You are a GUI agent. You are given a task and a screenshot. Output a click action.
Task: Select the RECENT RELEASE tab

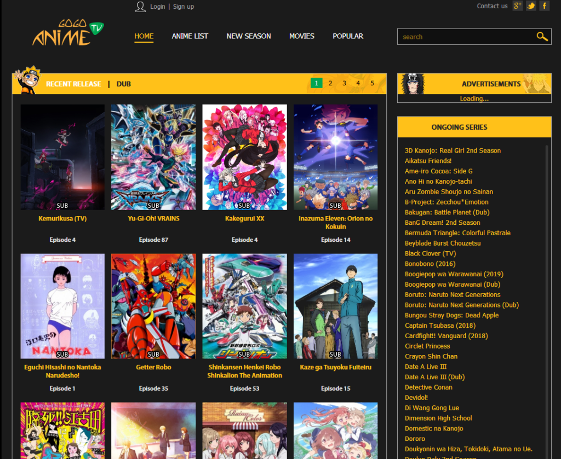pyautogui.click(x=74, y=84)
